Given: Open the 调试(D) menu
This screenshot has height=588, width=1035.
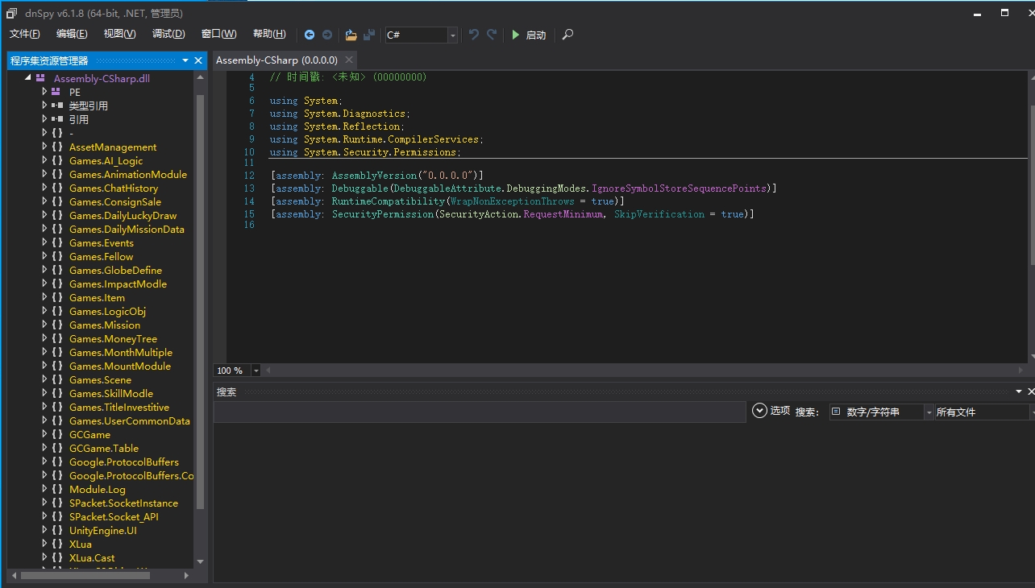Looking at the screenshot, I should 168,34.
